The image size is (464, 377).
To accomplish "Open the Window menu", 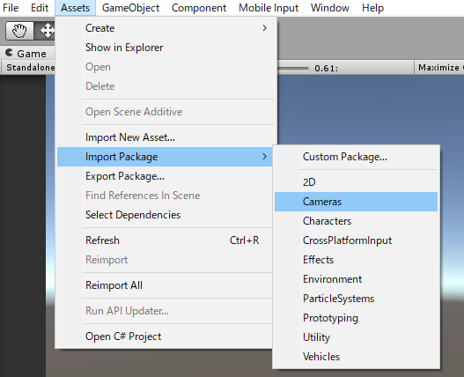I will tap(330, 8).
